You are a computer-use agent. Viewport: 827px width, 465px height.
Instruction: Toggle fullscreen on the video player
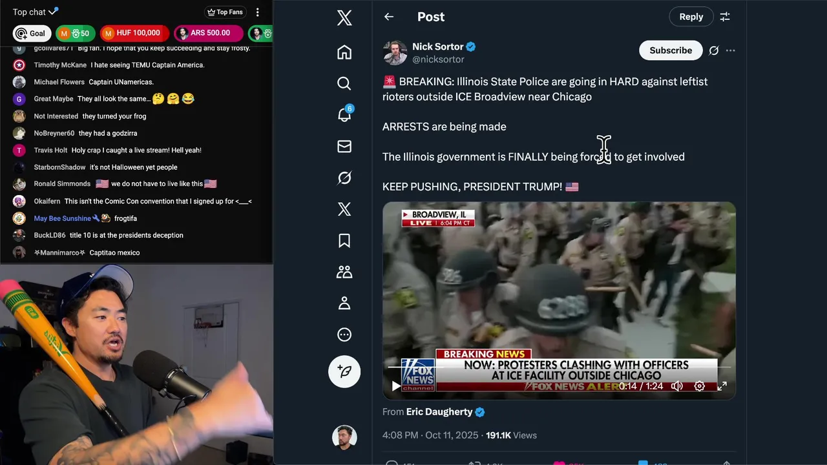[722, 386]
